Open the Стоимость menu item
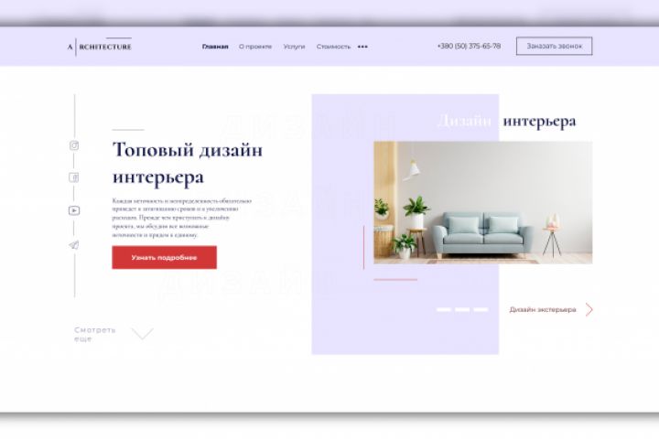 (333, 47)
